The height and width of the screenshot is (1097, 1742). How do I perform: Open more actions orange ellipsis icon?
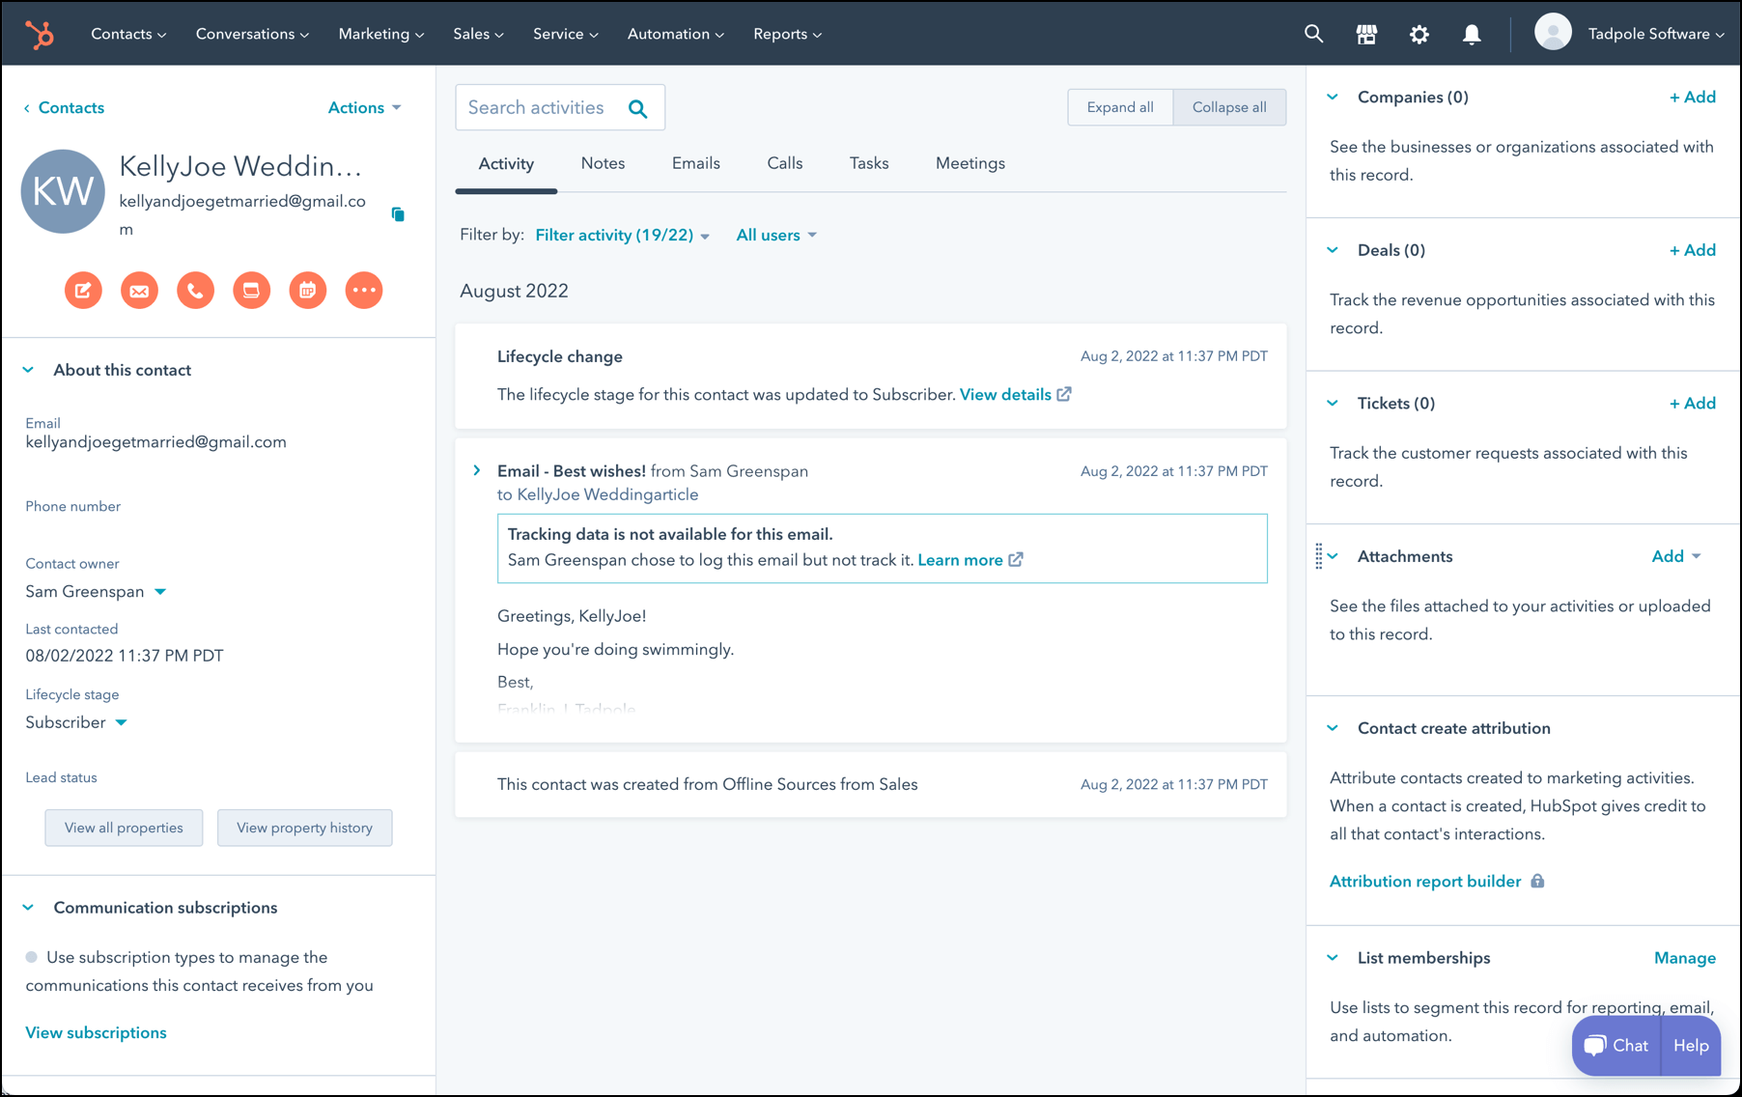[x=364, y=290]
